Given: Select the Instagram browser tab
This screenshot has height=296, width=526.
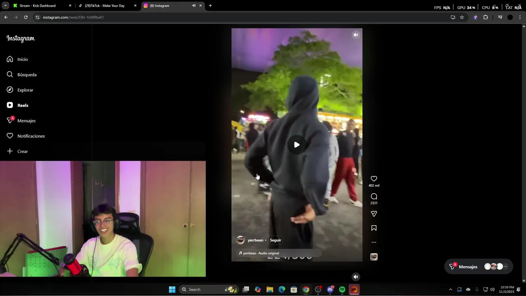Looking at the screenshot, I should tap(173, 6).
